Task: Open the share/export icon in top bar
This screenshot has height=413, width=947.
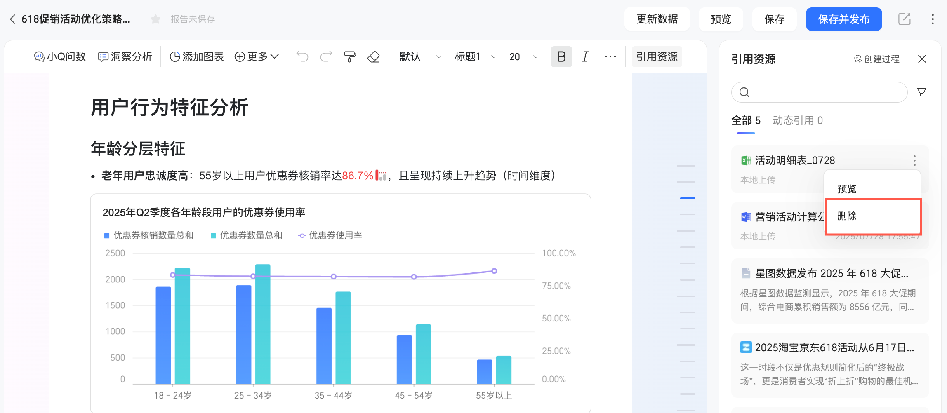Action: 904,19
